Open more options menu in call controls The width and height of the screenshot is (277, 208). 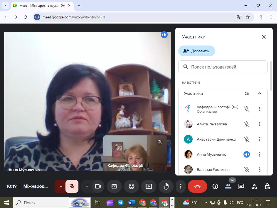pos(180,186)
